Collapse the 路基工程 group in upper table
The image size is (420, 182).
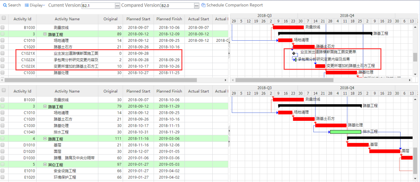pos(45,34)
